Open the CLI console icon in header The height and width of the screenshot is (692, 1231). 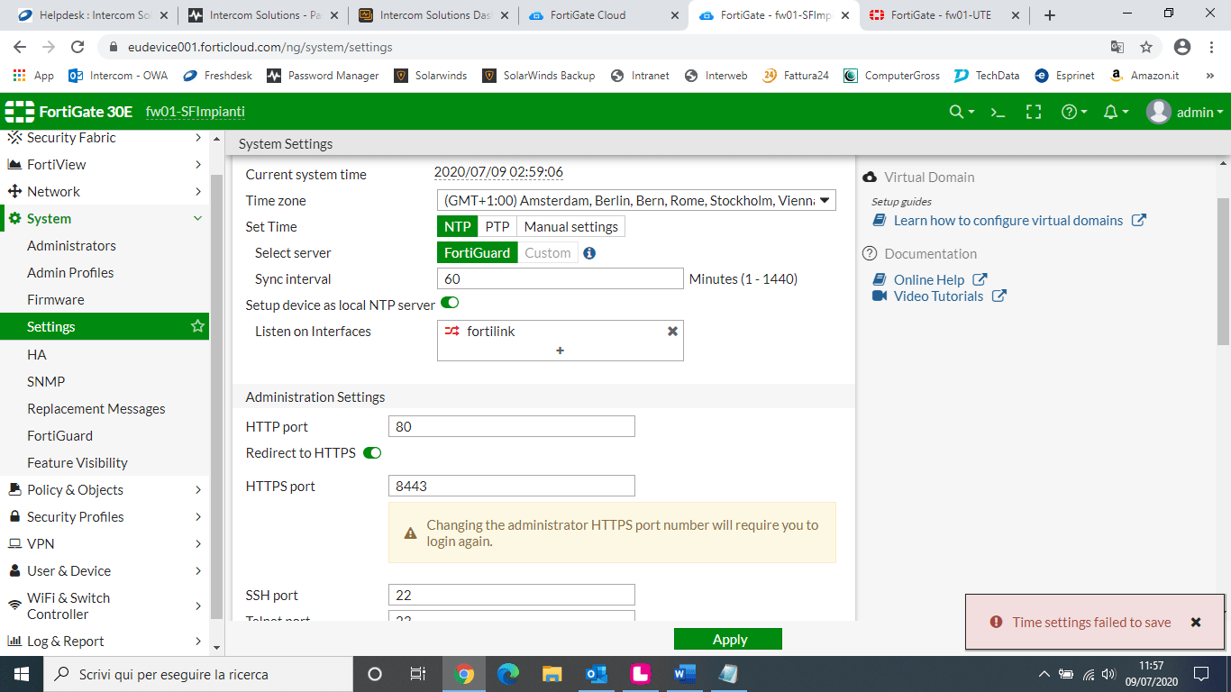(998, 112)
